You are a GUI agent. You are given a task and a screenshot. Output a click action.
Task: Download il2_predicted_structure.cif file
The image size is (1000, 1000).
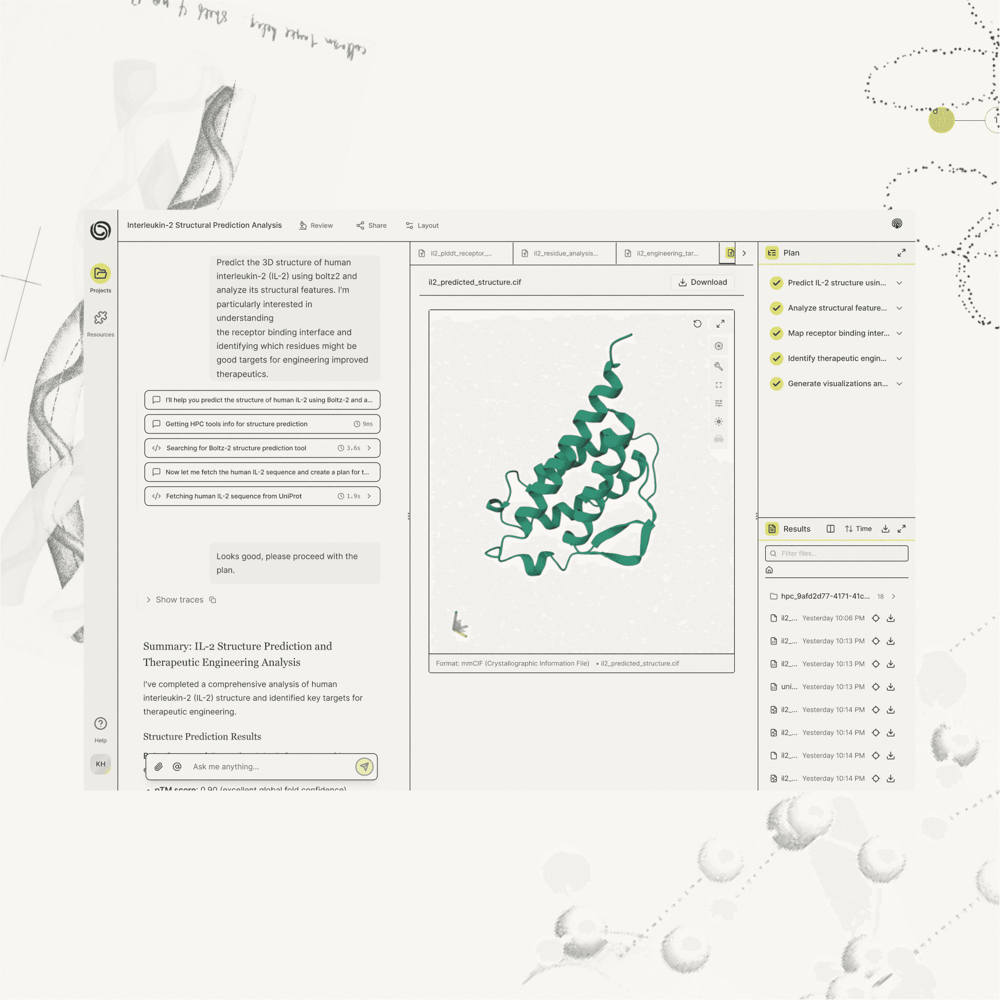tap(703, 282)
